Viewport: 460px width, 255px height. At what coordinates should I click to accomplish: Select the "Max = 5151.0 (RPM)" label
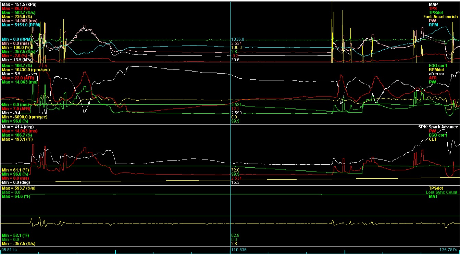[21, 25]
